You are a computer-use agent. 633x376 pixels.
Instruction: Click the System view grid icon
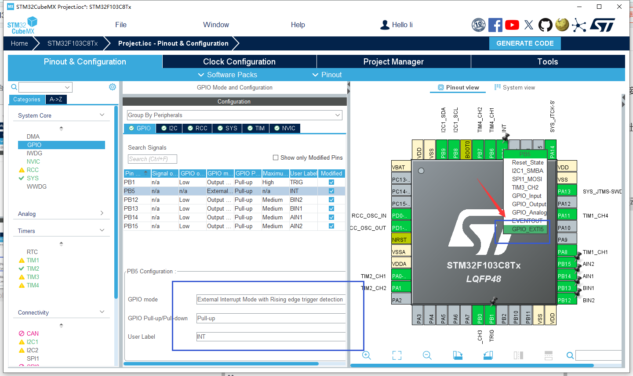coord(498,87)
